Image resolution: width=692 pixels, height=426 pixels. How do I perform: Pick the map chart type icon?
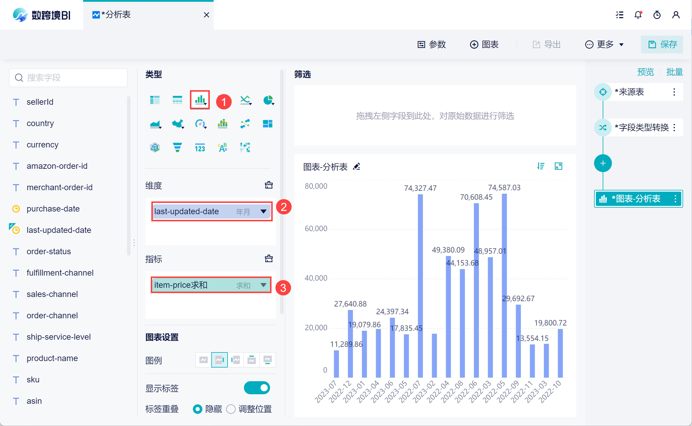coord(177,124)
